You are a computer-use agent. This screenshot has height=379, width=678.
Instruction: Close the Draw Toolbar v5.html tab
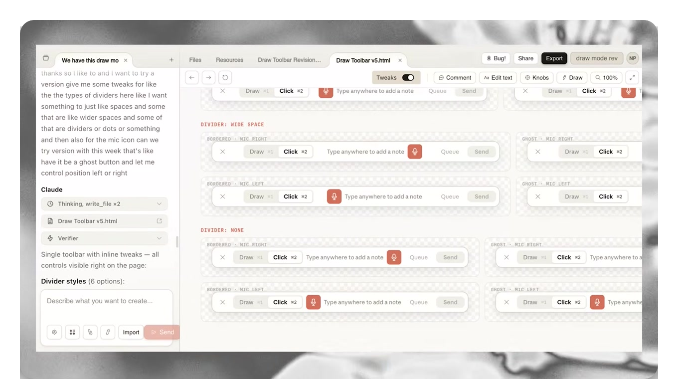click(400, 60)
